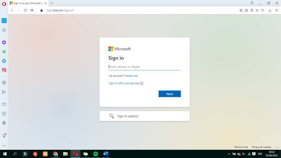281x158 pixels.
Task: Open the volume control in tray
Action: [x=244, y=154]
